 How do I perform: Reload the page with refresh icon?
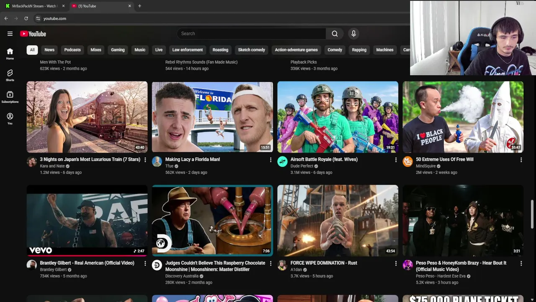point(26,18)
